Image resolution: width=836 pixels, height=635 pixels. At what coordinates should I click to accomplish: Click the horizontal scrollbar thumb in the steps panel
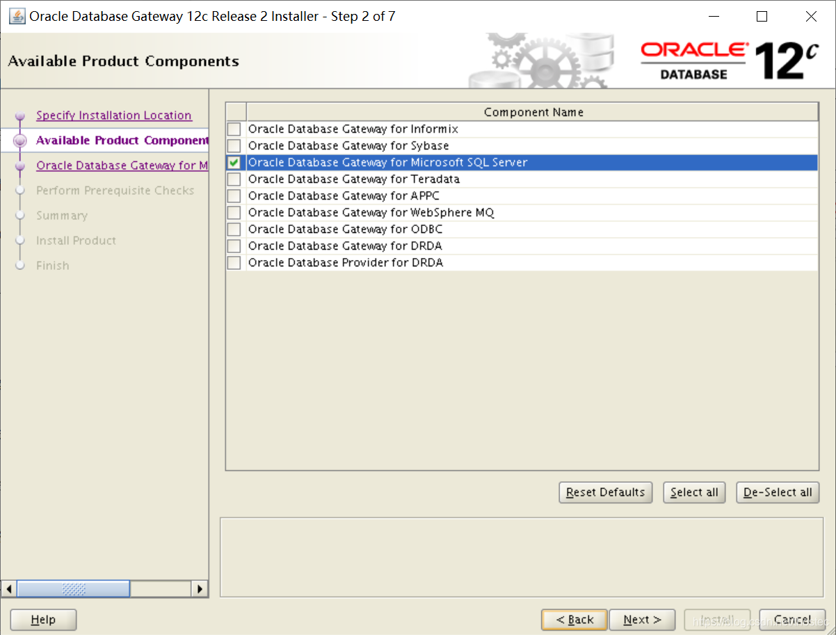pos(73,589)
